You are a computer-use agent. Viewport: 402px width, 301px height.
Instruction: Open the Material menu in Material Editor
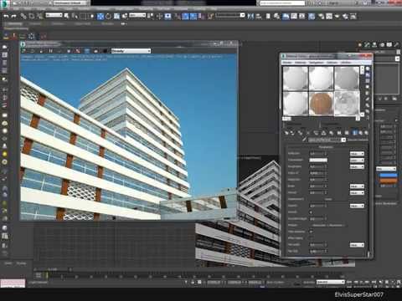pyautogui.click(x=301, y=63)
